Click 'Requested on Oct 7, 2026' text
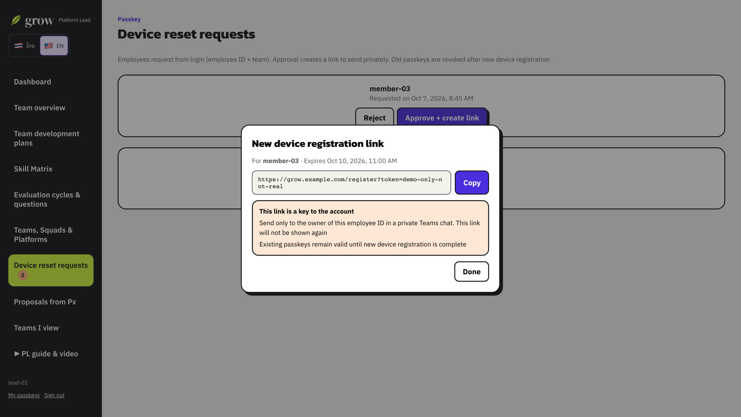This screenshot has height=417, width=741. point(421,98)
